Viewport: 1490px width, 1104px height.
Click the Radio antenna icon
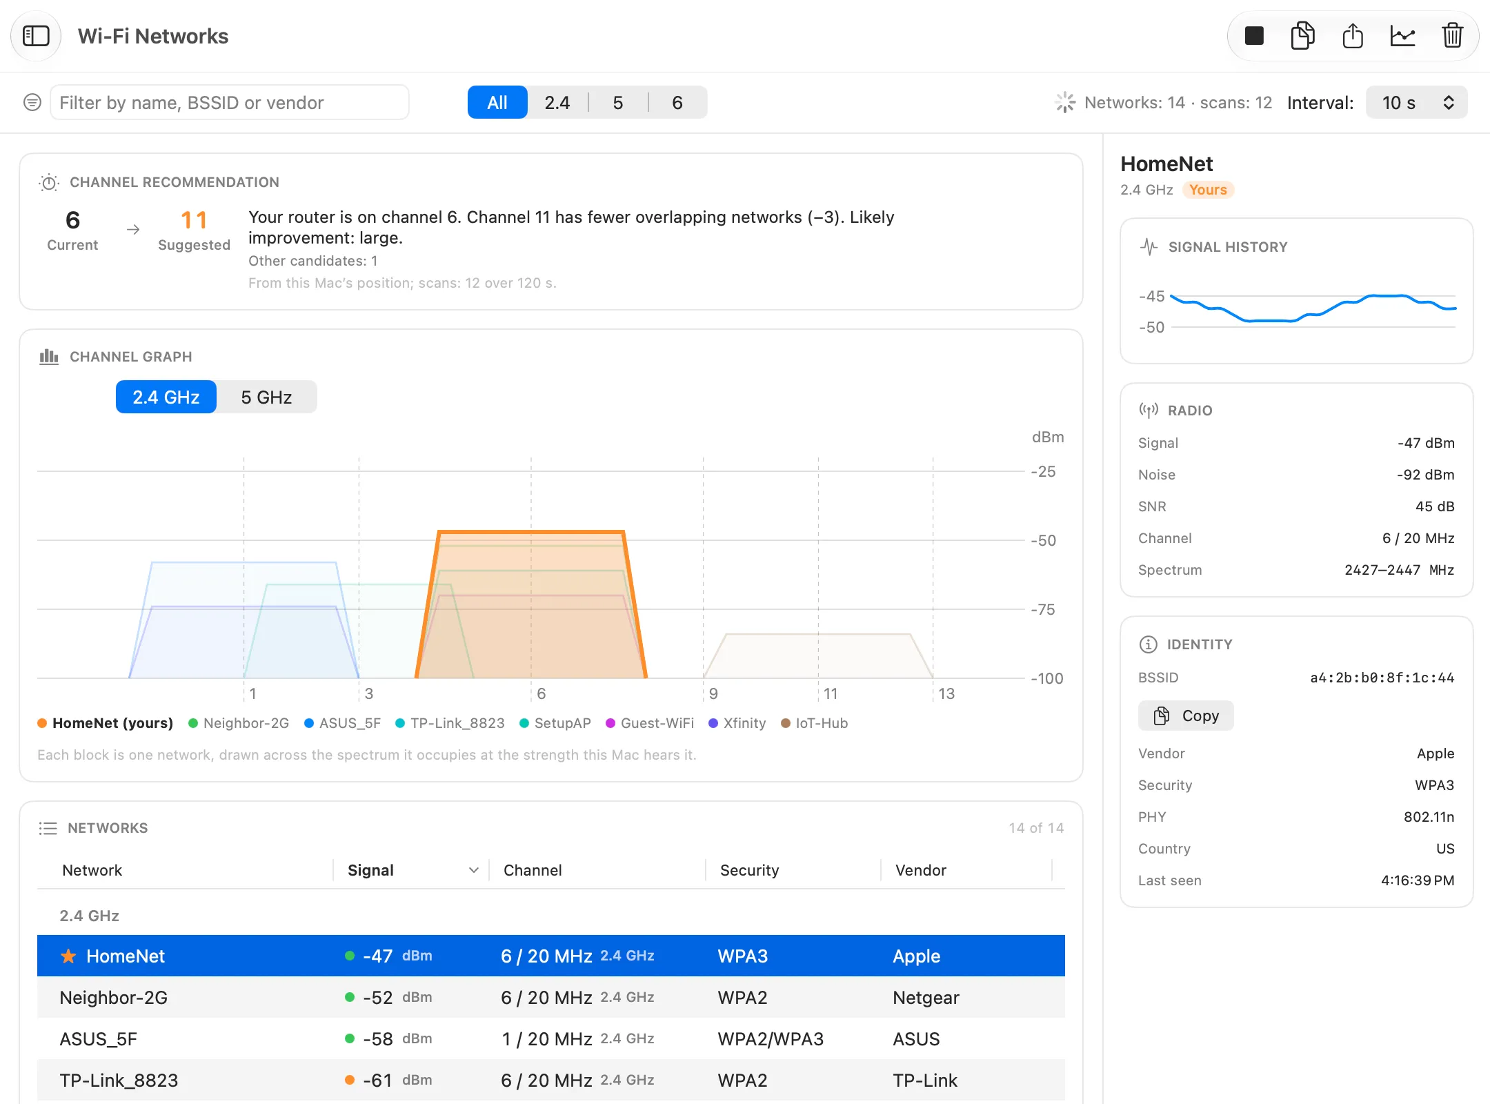(x=1149, y=411)
